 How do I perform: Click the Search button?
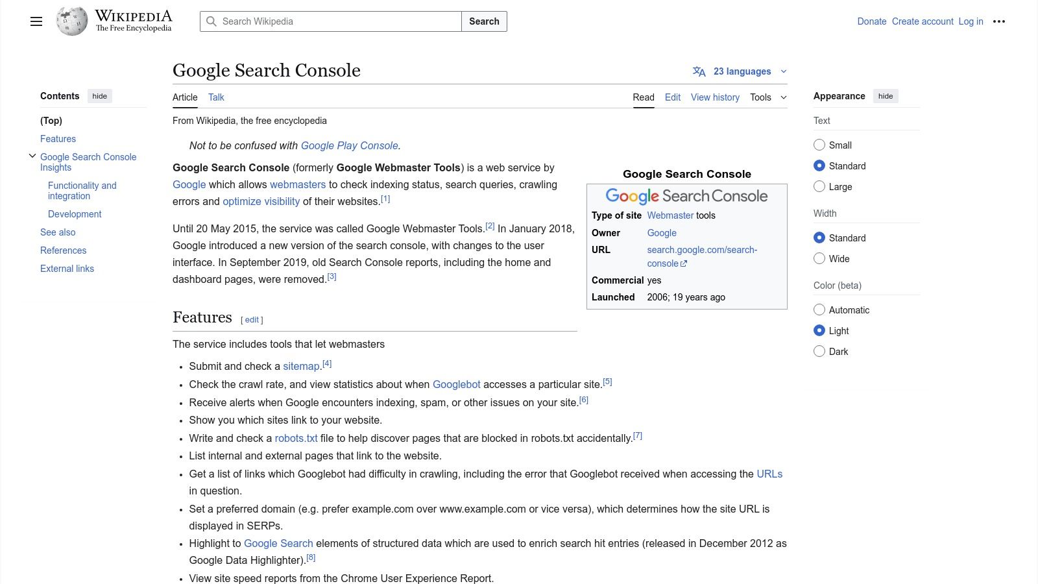pyautogui.click(x=484, y=21)
